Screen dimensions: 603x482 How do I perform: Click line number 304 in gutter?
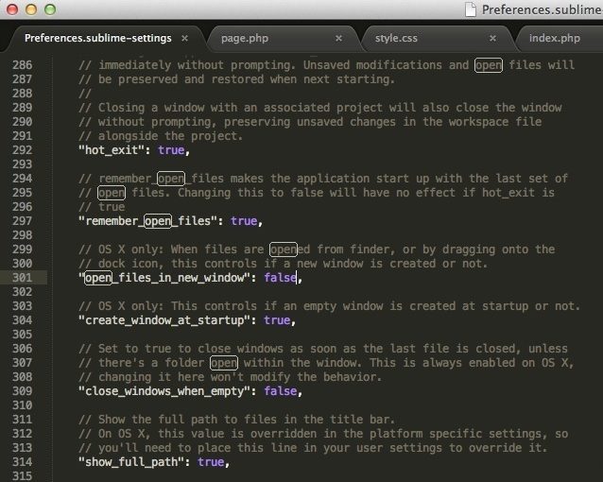click(x=23, y=320)
